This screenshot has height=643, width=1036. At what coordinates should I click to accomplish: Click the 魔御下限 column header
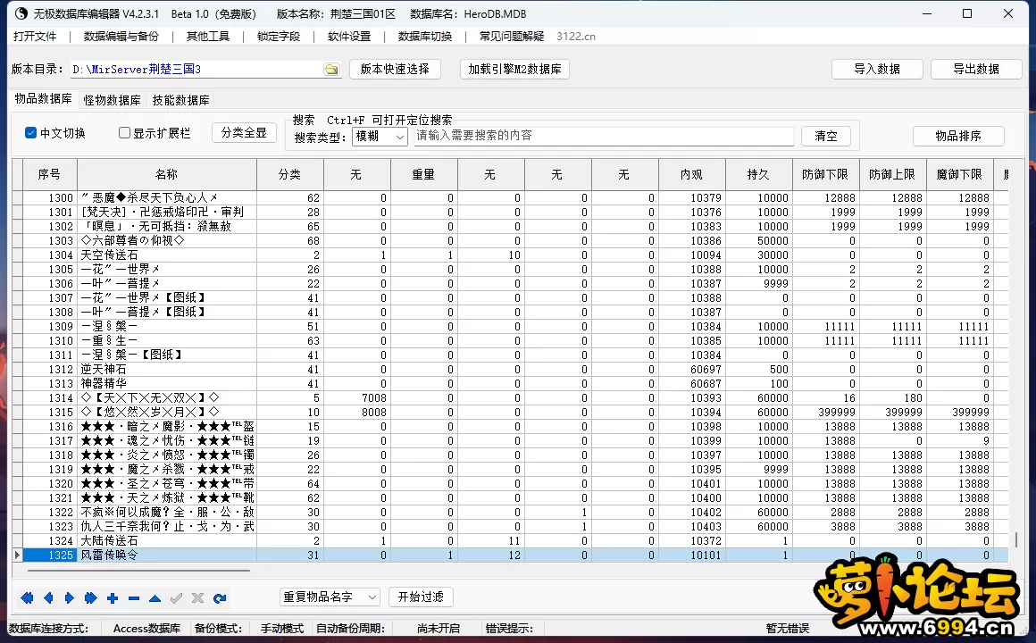pos(959,174)
